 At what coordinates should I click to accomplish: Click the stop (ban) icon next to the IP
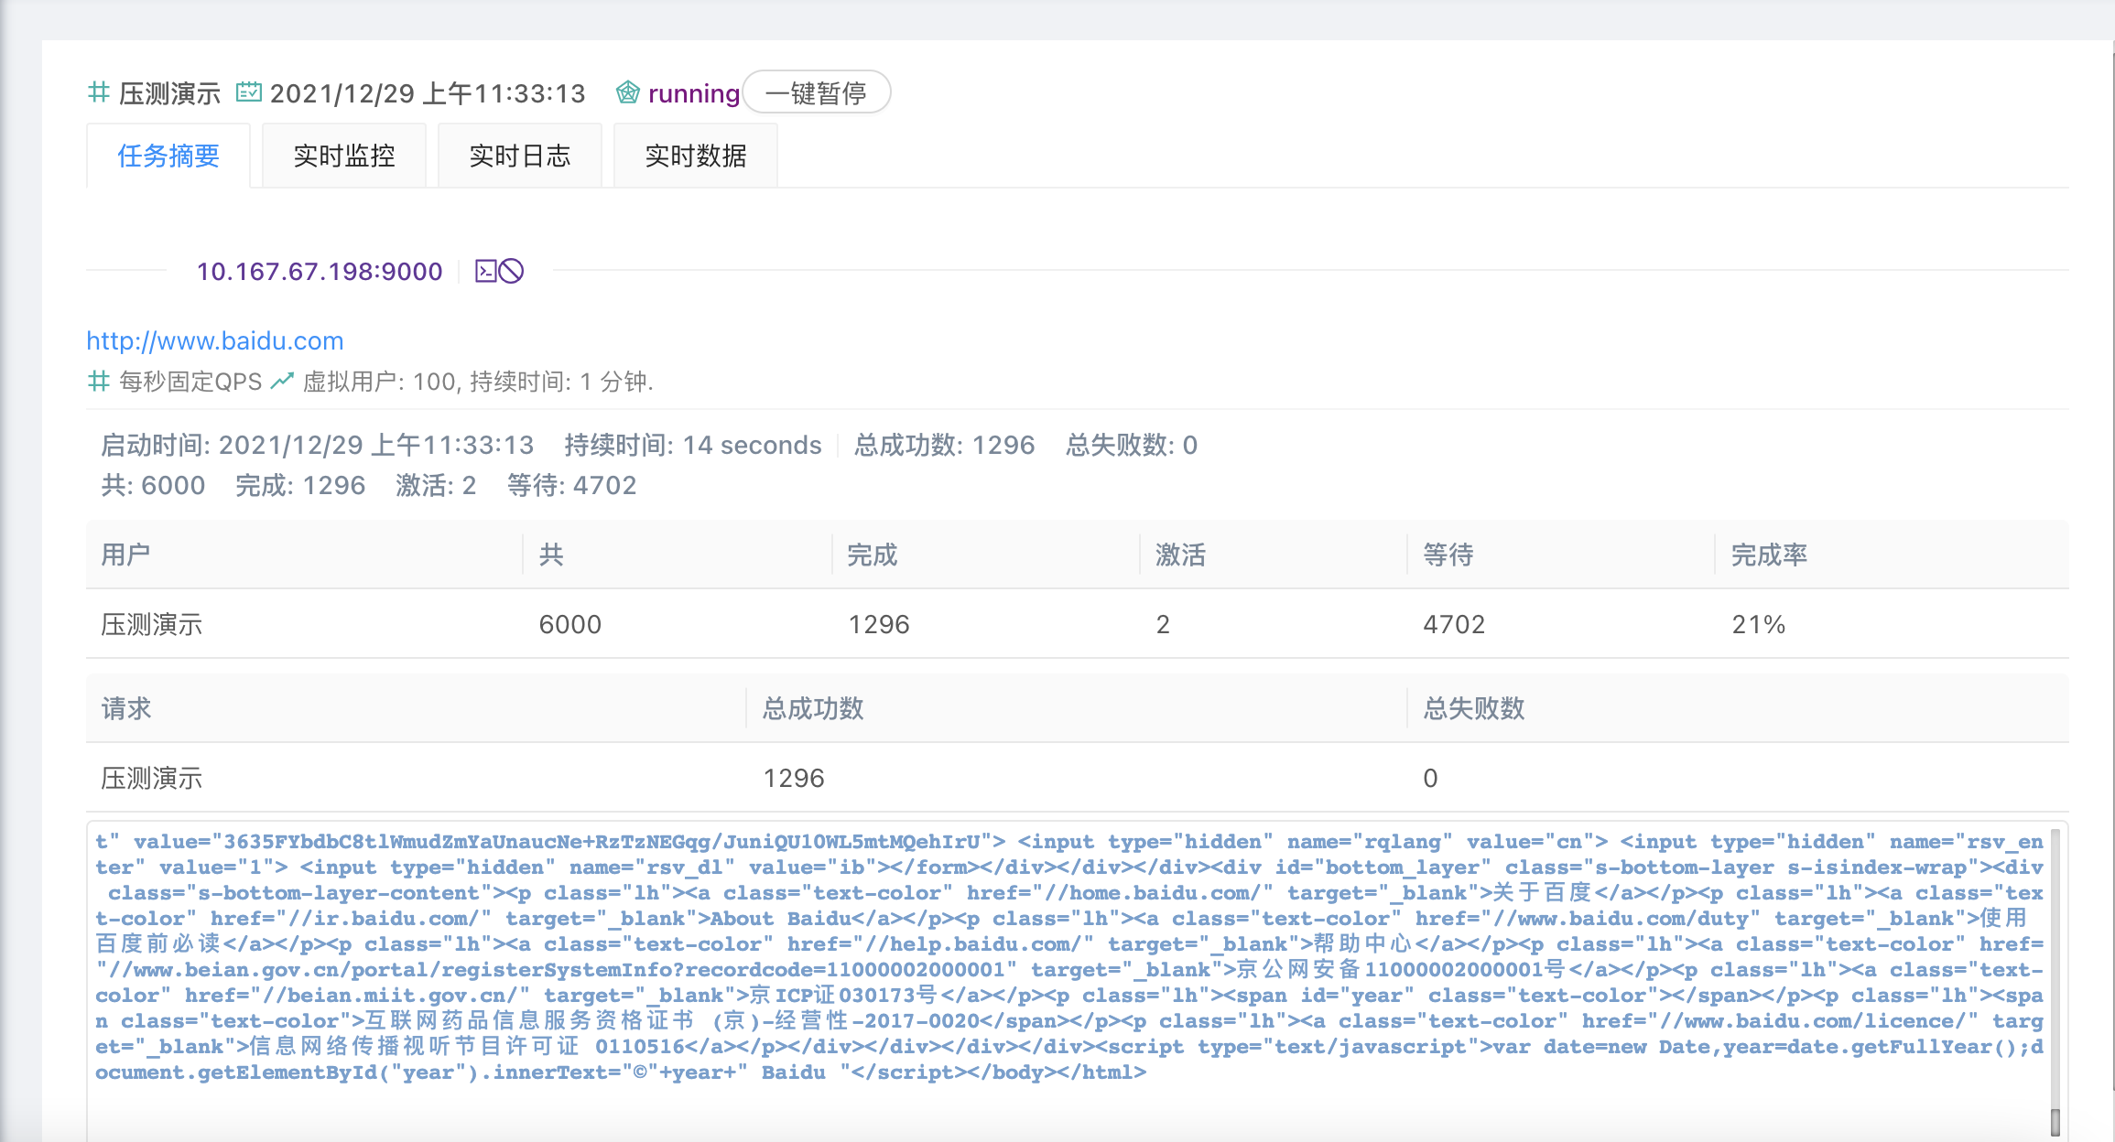[x=512, y=271]
